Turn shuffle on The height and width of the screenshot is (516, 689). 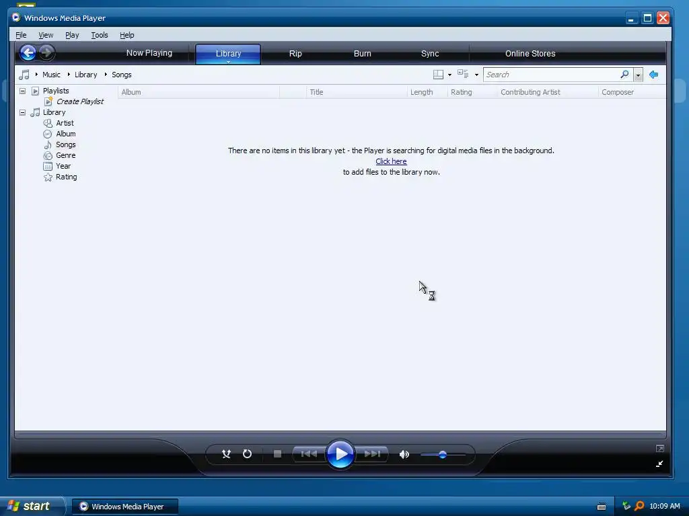(x=226, y=454)
